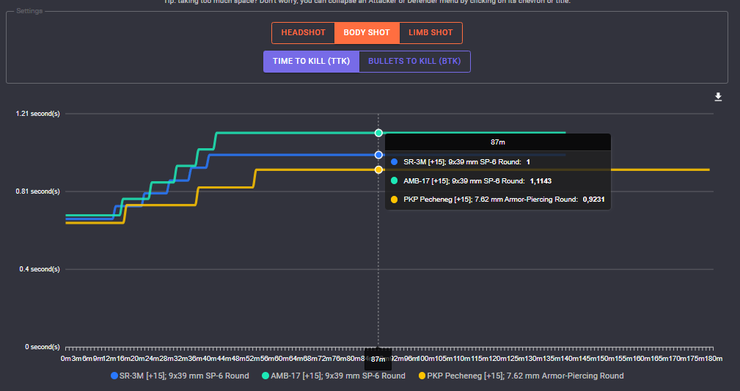The width and height of the screenshot is (740, 391).
Task: Select the Time to Kill (TTK) tab
Action: (x=311, y=62)
